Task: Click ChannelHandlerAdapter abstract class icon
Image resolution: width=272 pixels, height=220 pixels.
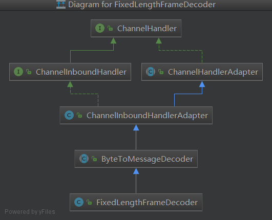Action: 151,72
